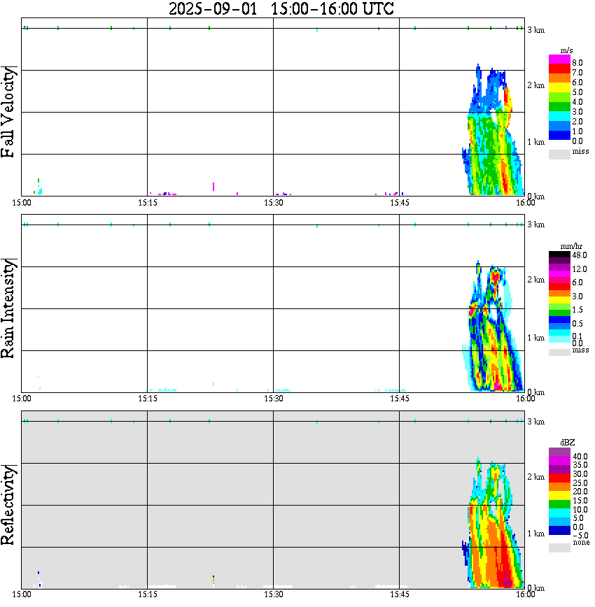Click the "15:30" tick under Fall Velocity plot

click(274, 203)
